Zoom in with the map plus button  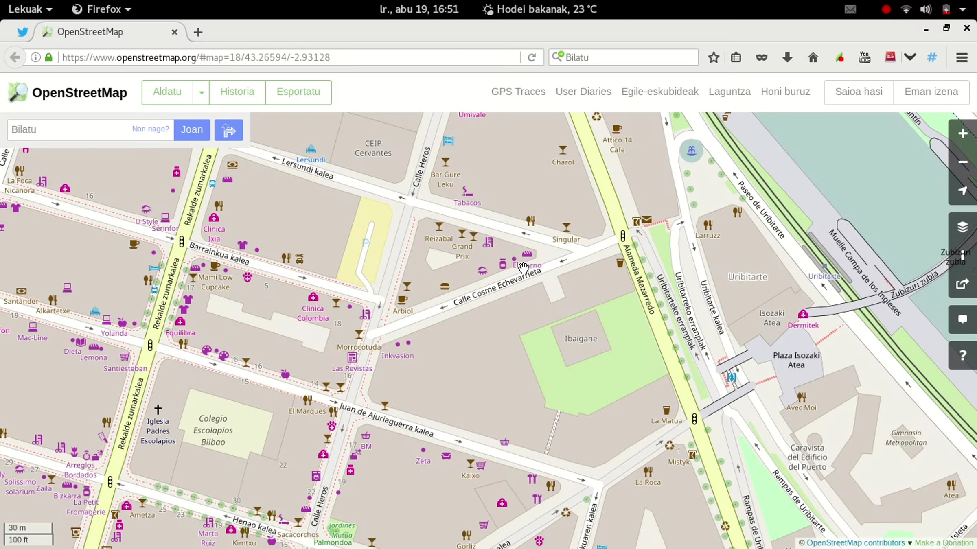(963, 133)
